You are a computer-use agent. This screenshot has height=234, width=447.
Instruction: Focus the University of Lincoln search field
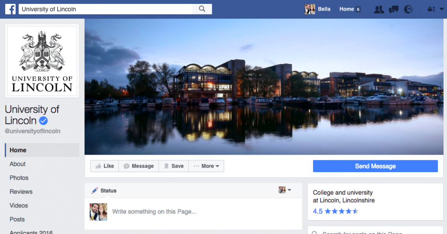105,9
